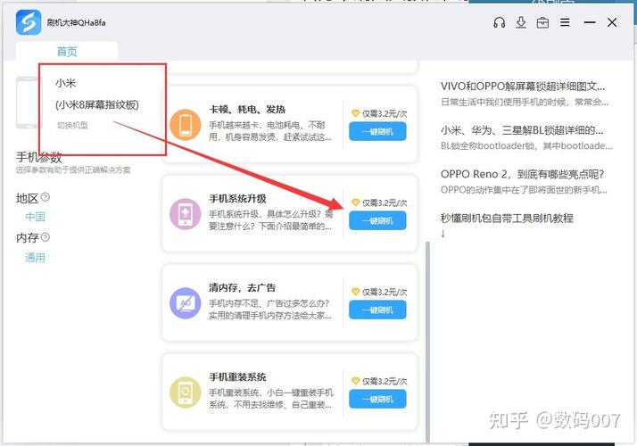Click 一键刷机 for 手机系统升级
This screenshot has width=637, height=446.
[377, 220]
